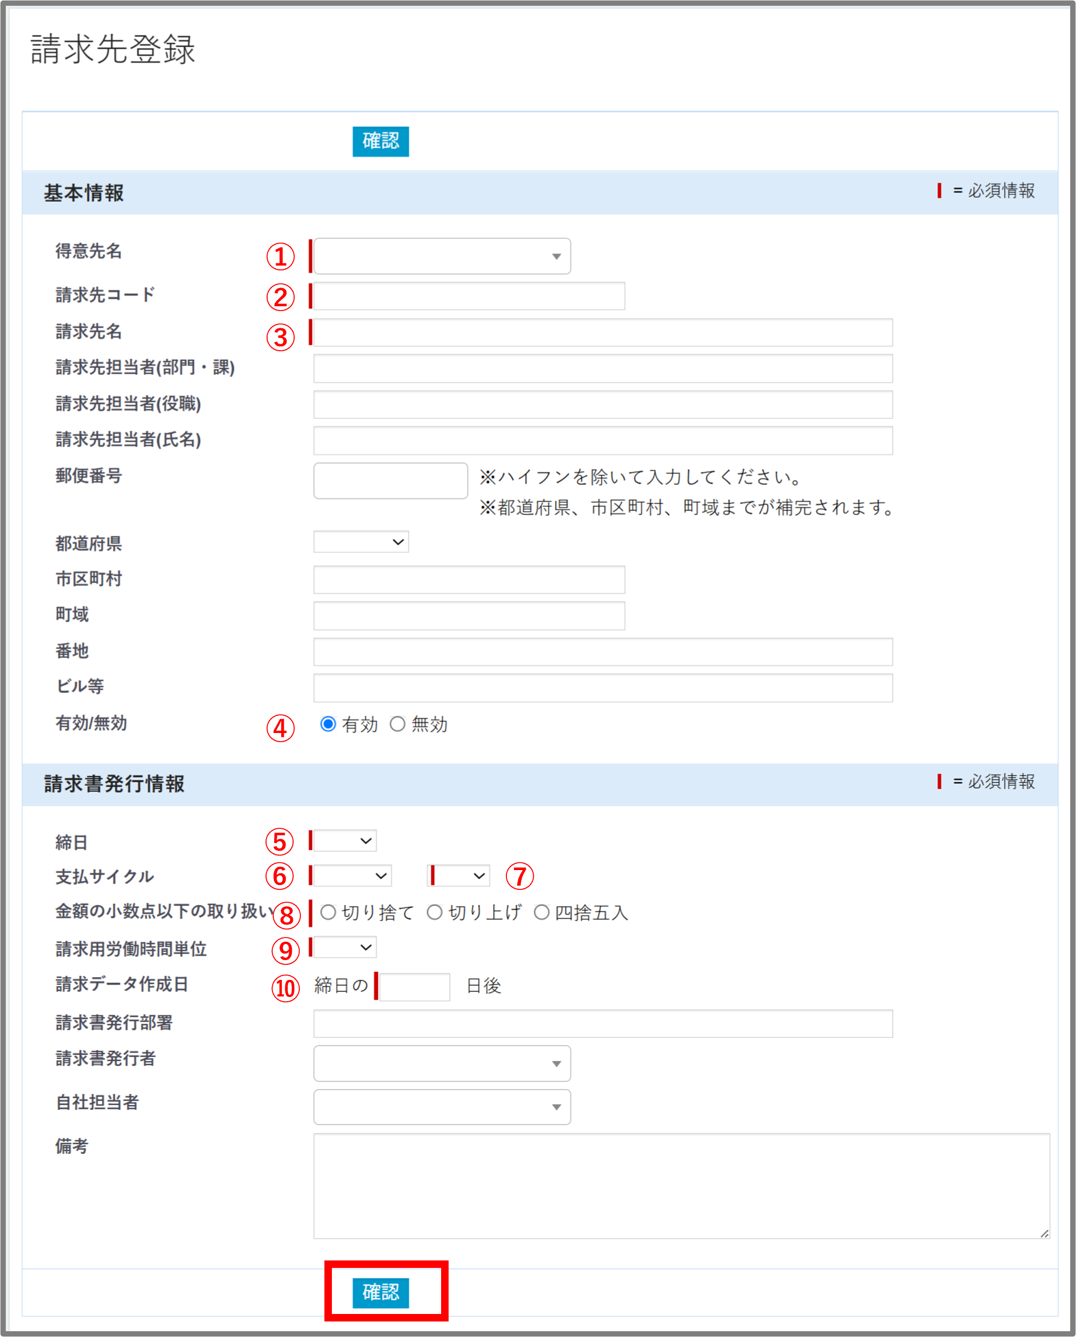1076x1337 pixels.
Task: Click the 請求先担当者(氏名) input field
Action: [x=603, y=440]
